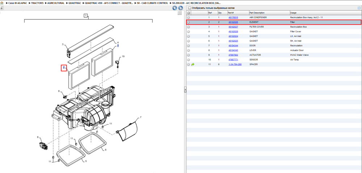Select callout 10 by the sensor drawing
The image size is (362, 173).
[x=123, y=56]
